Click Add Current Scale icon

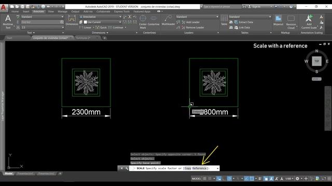309,22
